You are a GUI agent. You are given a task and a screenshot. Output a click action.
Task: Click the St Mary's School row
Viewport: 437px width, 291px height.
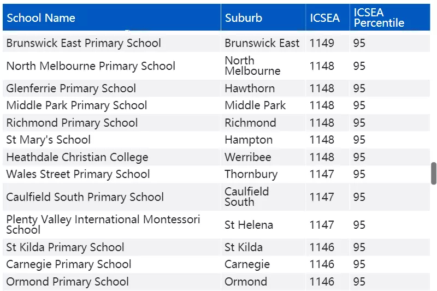[x=216, y=140]
